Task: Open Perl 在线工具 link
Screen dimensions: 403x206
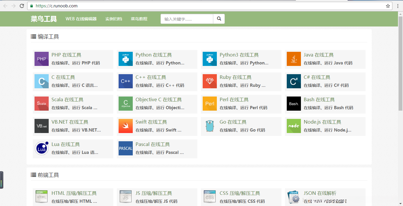Action: [234, 99]
